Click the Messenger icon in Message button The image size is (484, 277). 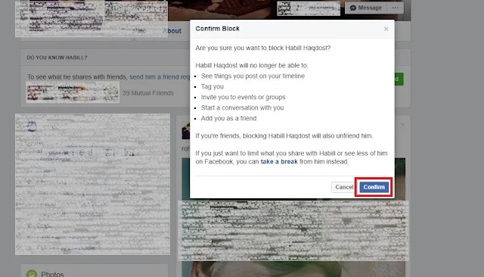point(353,8)
